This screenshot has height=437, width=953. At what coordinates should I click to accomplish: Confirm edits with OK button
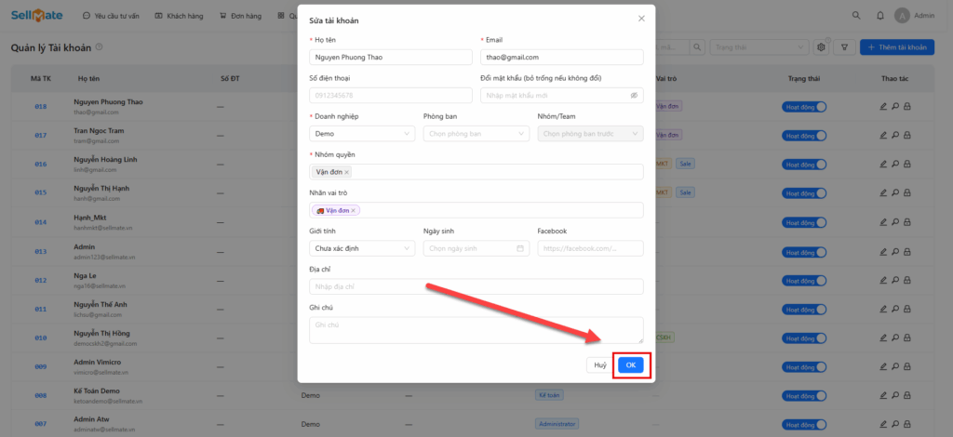(x=631, y=364)
